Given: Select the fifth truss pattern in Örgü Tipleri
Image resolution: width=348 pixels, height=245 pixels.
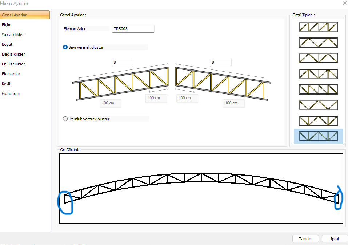Looking at the screenshot, I should pos(318,89).
